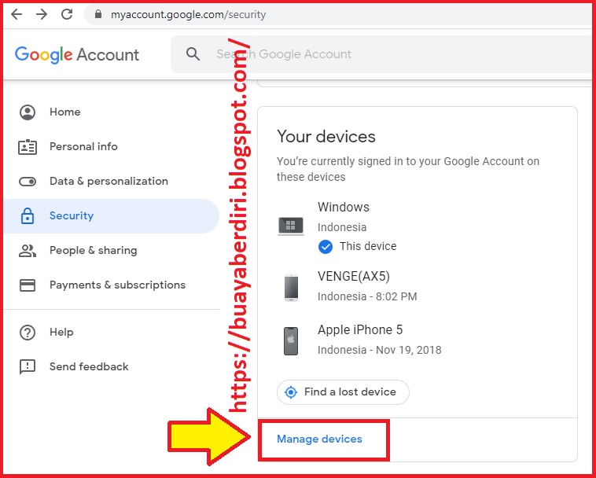
Task: Focus the Search Google Account field
Action: click(x=381, y=54)
